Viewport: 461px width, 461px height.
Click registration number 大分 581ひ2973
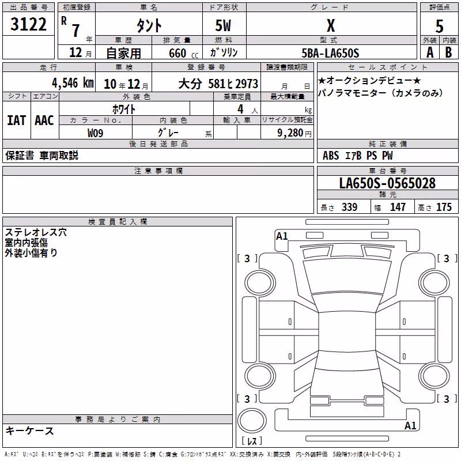(218, 84)
